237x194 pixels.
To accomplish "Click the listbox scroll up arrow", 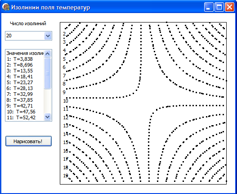I will (x=48, y=54).
